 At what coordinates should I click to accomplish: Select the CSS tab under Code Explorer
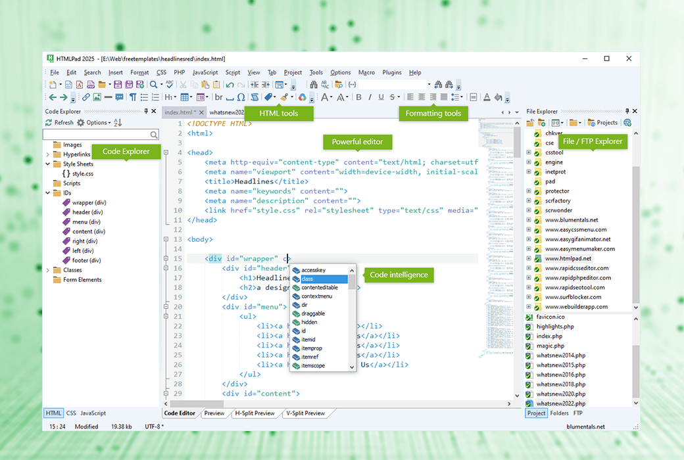click(71, 413)
